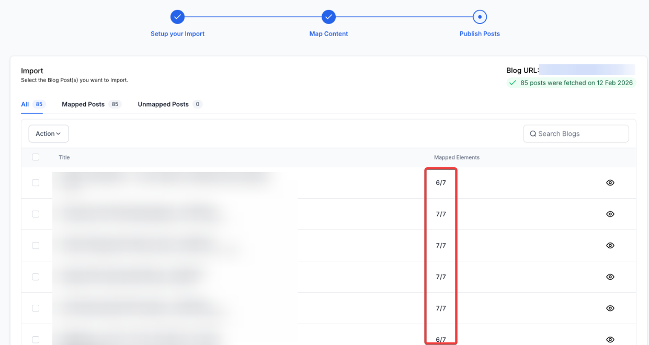Click the Map Content step checkmark circle
The width and height of the screenshot is (649, 345).
(328, 17)
